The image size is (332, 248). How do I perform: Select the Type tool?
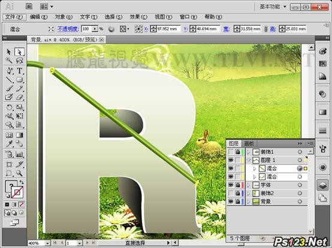pos(20,71)
